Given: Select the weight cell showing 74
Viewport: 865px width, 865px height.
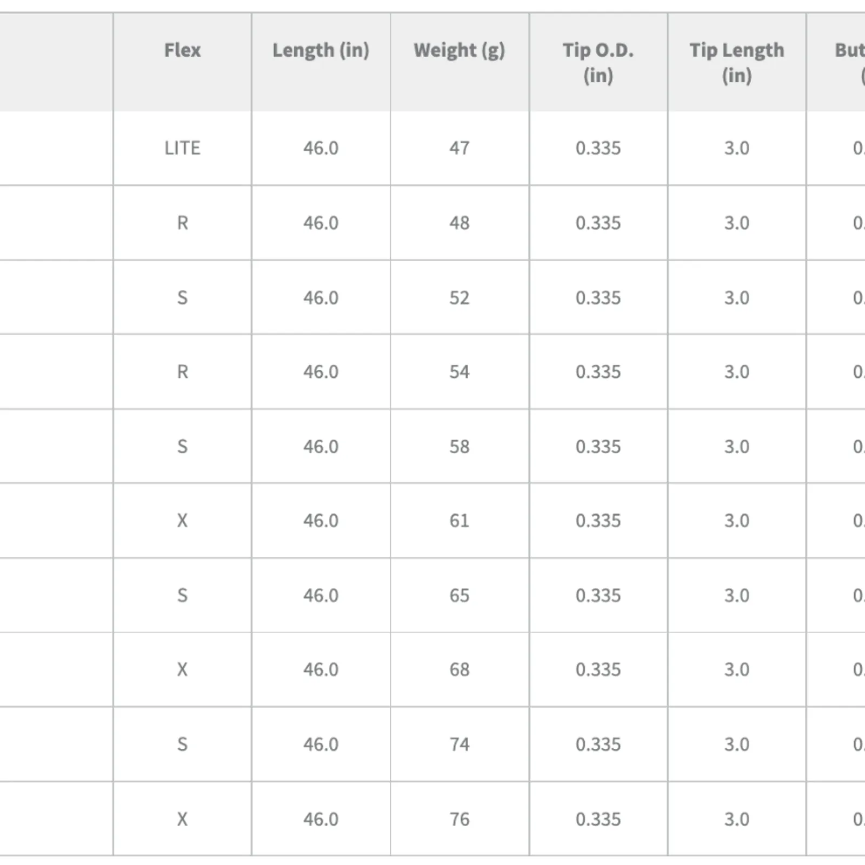Looking at the screenshot, I should click(x=460, y=744).
